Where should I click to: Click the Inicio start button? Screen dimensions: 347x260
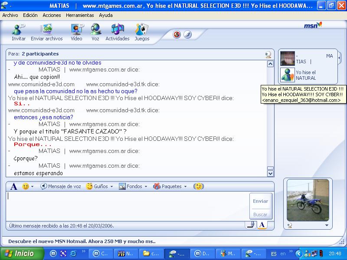[x=22, y=253]
